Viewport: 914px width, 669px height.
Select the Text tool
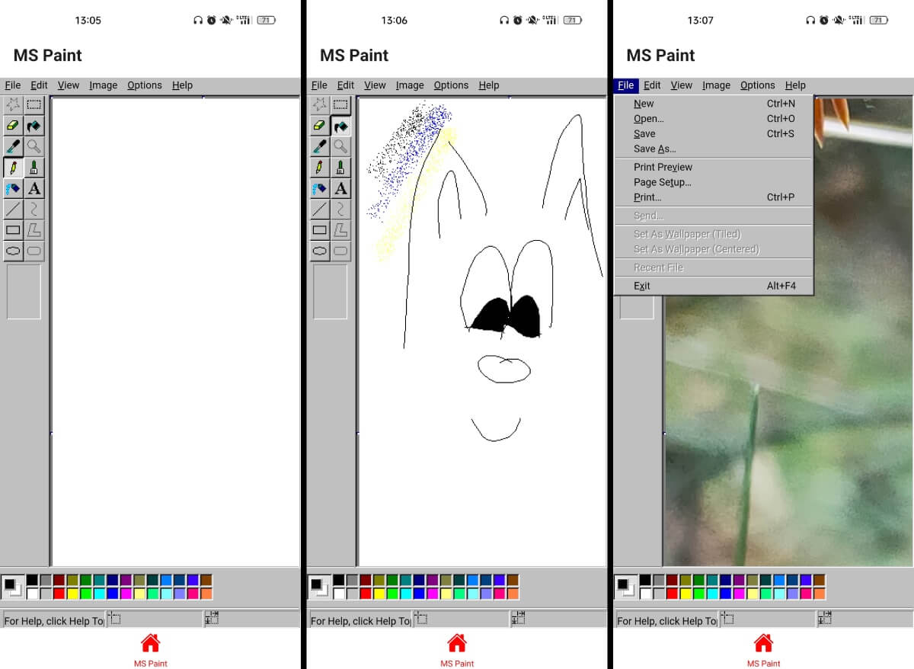[34, 187]
